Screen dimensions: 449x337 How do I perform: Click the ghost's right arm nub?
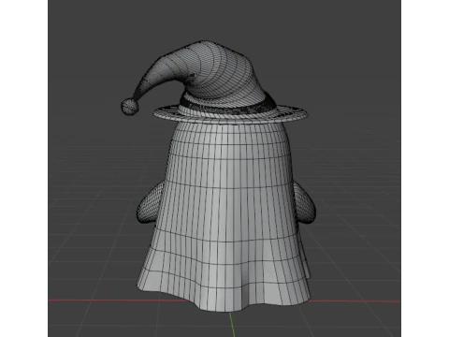pyautogui.click(x=304, y=203)
